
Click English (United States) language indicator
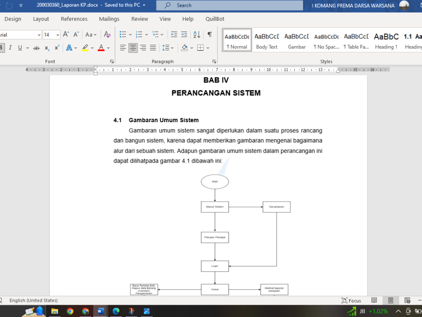(x=34, y=300)
